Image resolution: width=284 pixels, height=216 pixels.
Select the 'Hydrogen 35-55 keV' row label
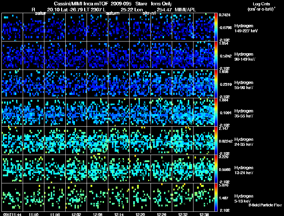coord(244,113)
